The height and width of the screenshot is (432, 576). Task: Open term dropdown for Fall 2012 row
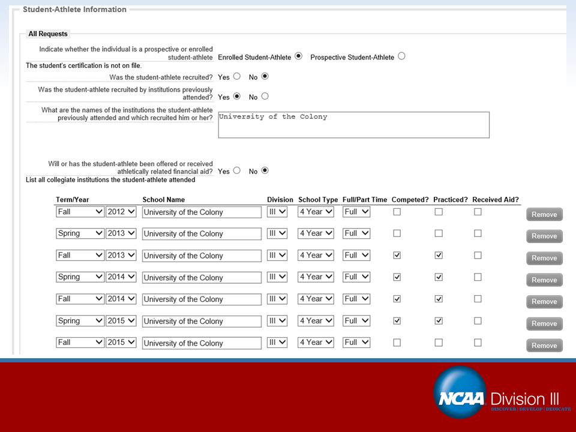(80, 212)
